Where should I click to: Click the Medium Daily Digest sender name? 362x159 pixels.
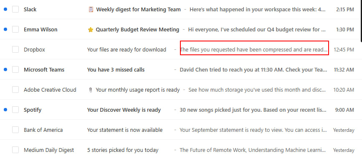click(x=49, y=150)
